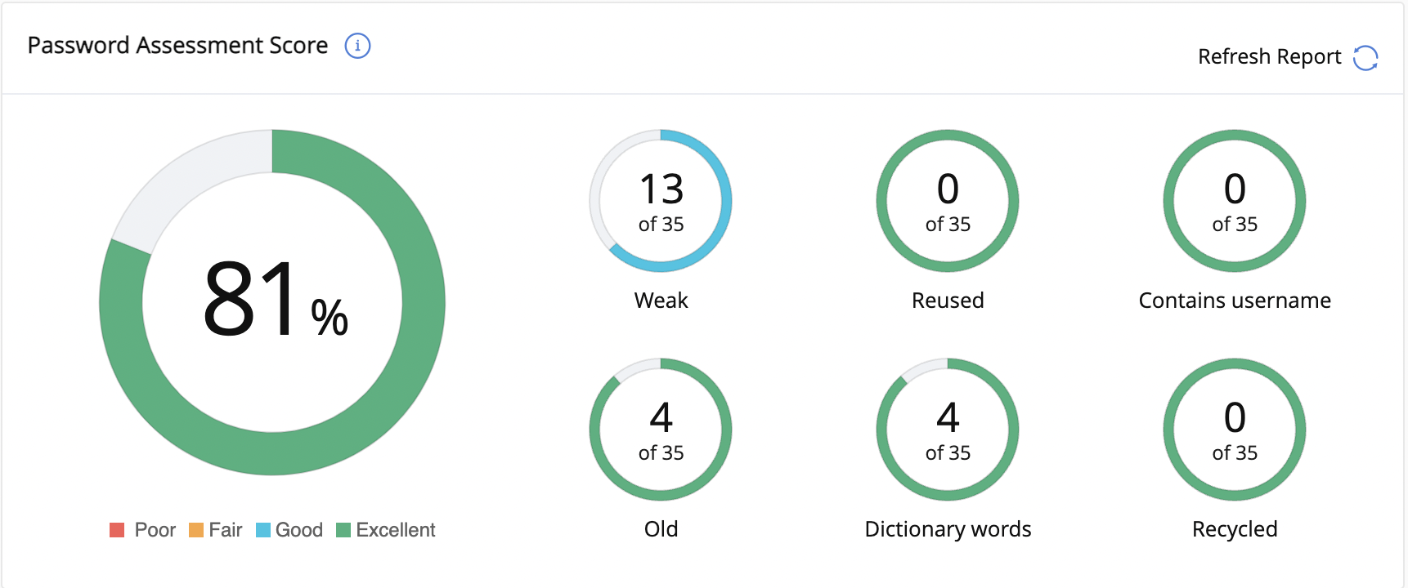Click the info icon beside Password Assessment Score

(357, 46)
